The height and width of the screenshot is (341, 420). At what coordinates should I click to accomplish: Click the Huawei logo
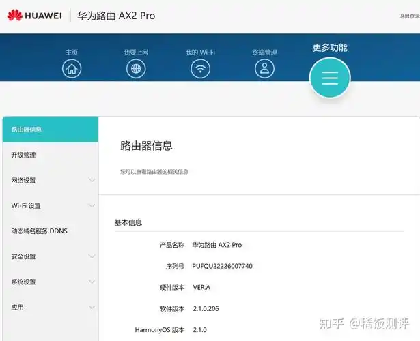tap(35, 15)
